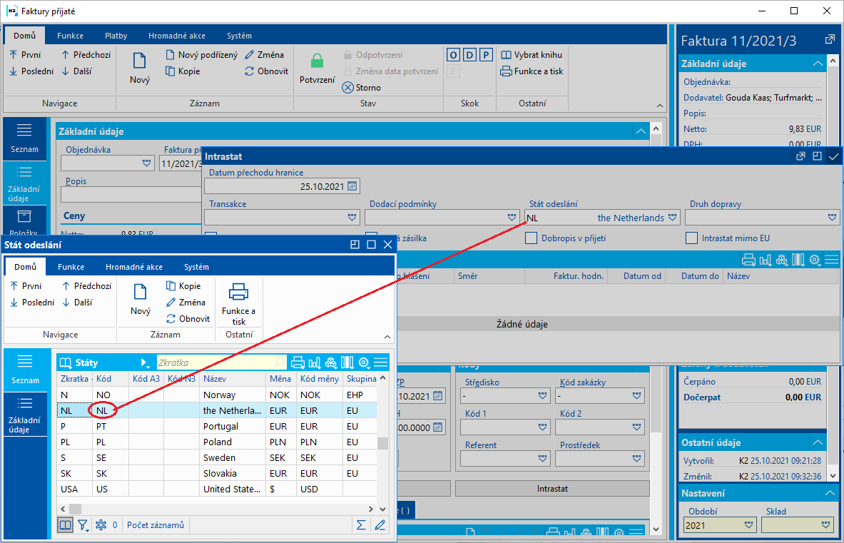Open Hromadné akce tab in main window
Screen dimensions: 844x543
point(177,36)
